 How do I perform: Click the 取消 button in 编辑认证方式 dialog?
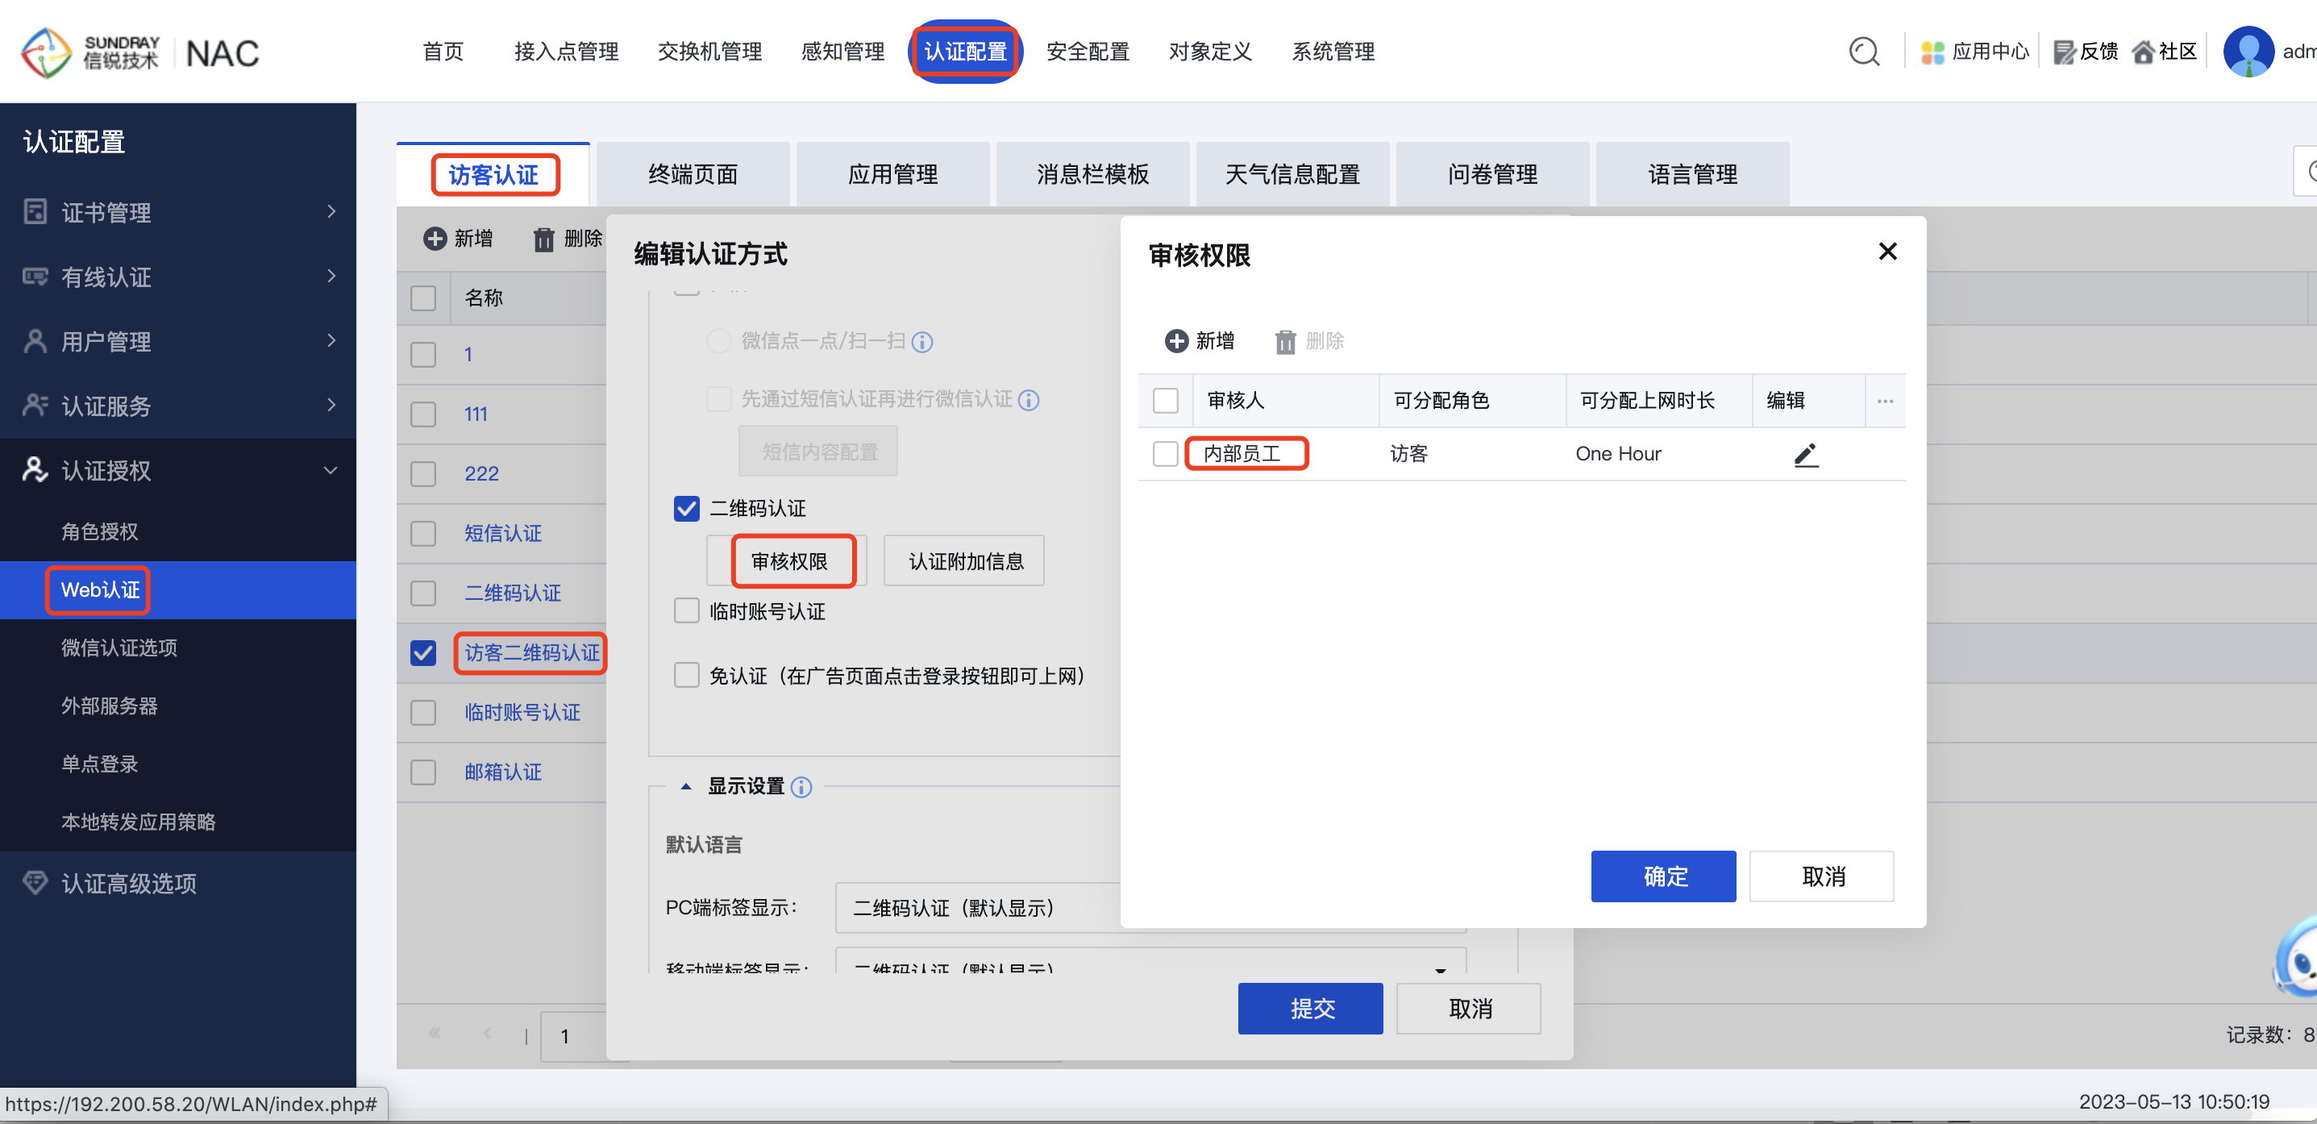pyautogui.click(x=1469, y=1008)
